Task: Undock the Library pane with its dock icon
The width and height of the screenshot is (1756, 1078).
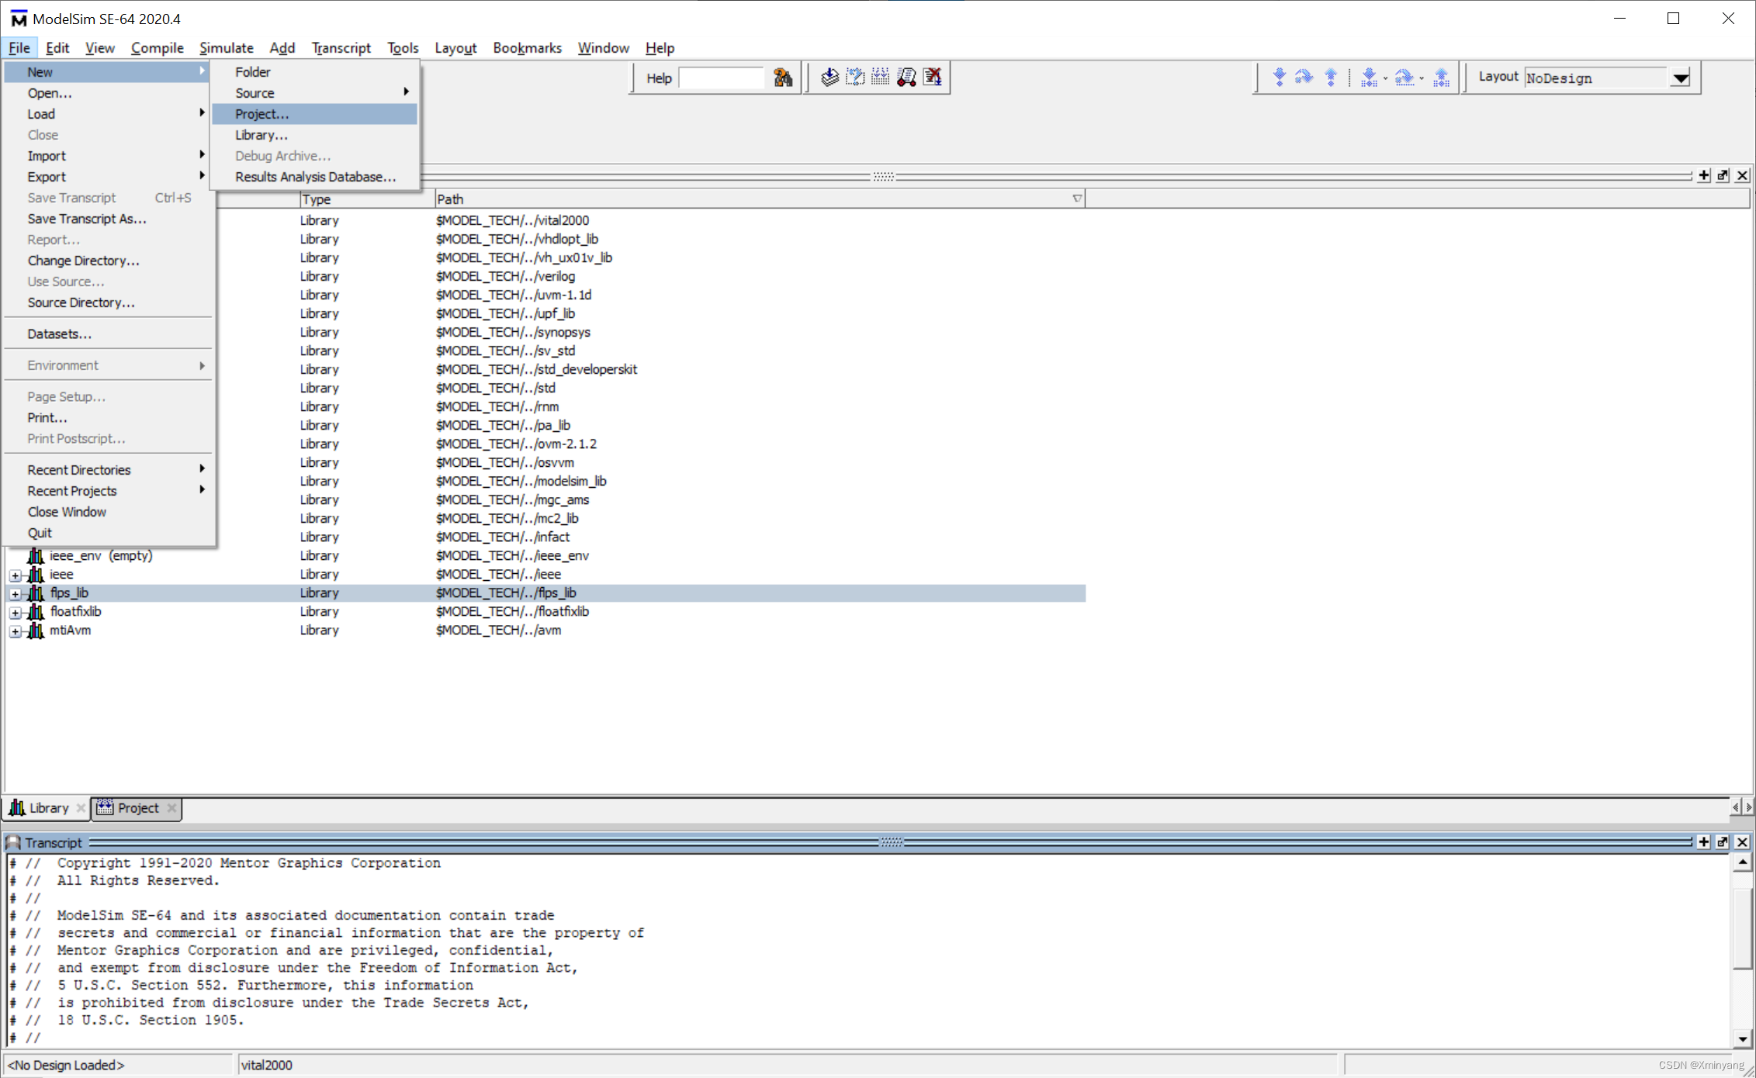Action: 1723,176
